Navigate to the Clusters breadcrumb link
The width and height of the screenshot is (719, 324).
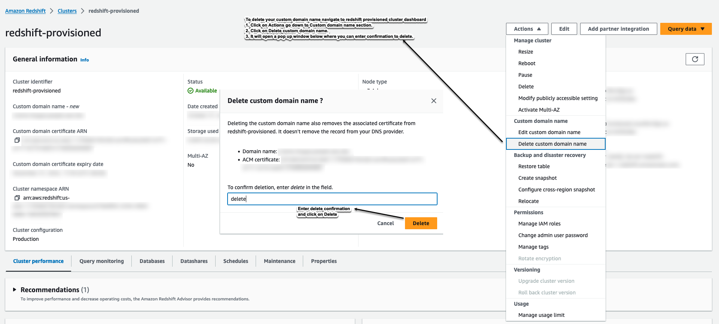pyautogui.click(x=67, y=11)
